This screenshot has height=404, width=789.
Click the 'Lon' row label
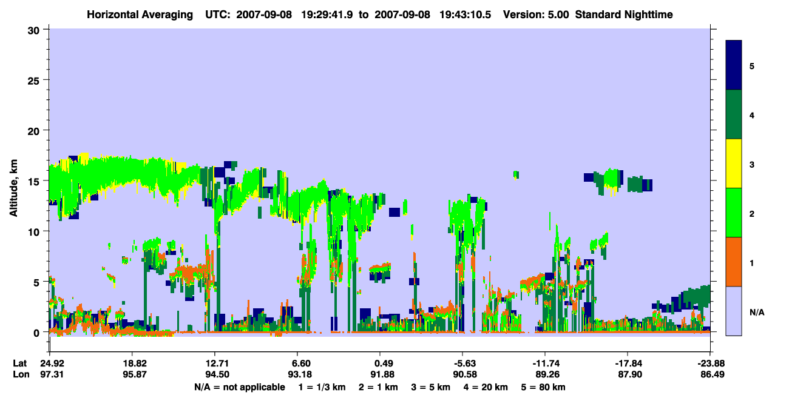(20, 375)
